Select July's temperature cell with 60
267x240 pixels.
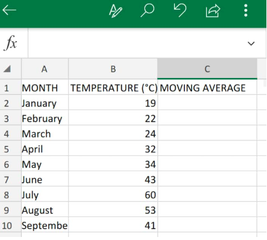point(113,195)
